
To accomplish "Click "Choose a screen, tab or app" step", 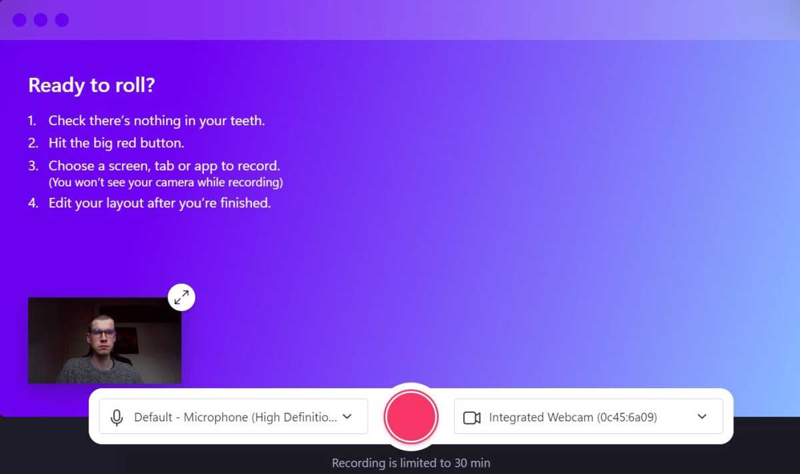I will 164,166.
